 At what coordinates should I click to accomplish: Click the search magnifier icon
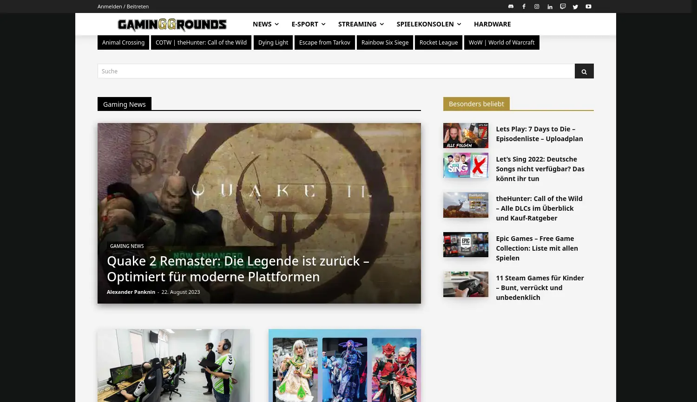point(584,71)
